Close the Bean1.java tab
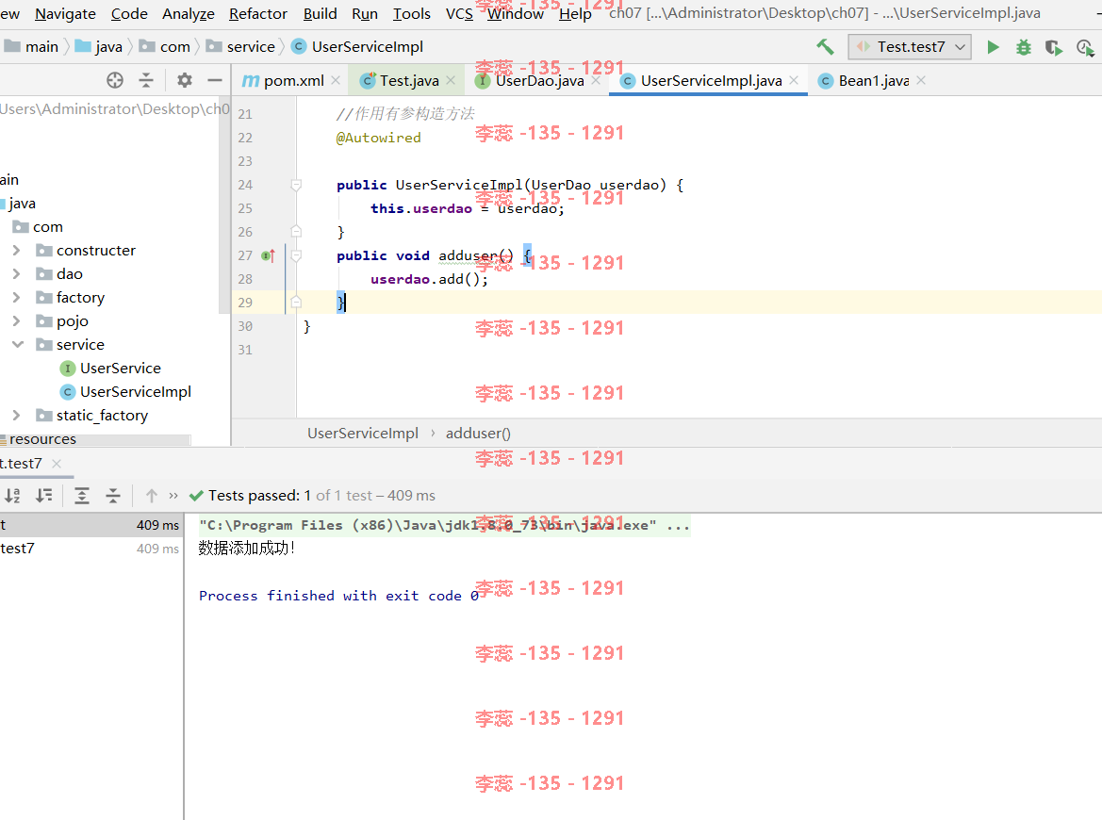The width and height of the screenshot is (1102, 820). coord(921,81)
